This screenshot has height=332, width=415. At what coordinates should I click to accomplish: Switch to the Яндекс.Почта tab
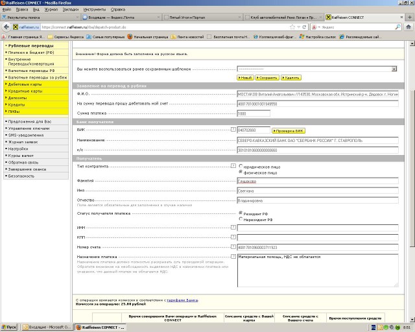121,18
